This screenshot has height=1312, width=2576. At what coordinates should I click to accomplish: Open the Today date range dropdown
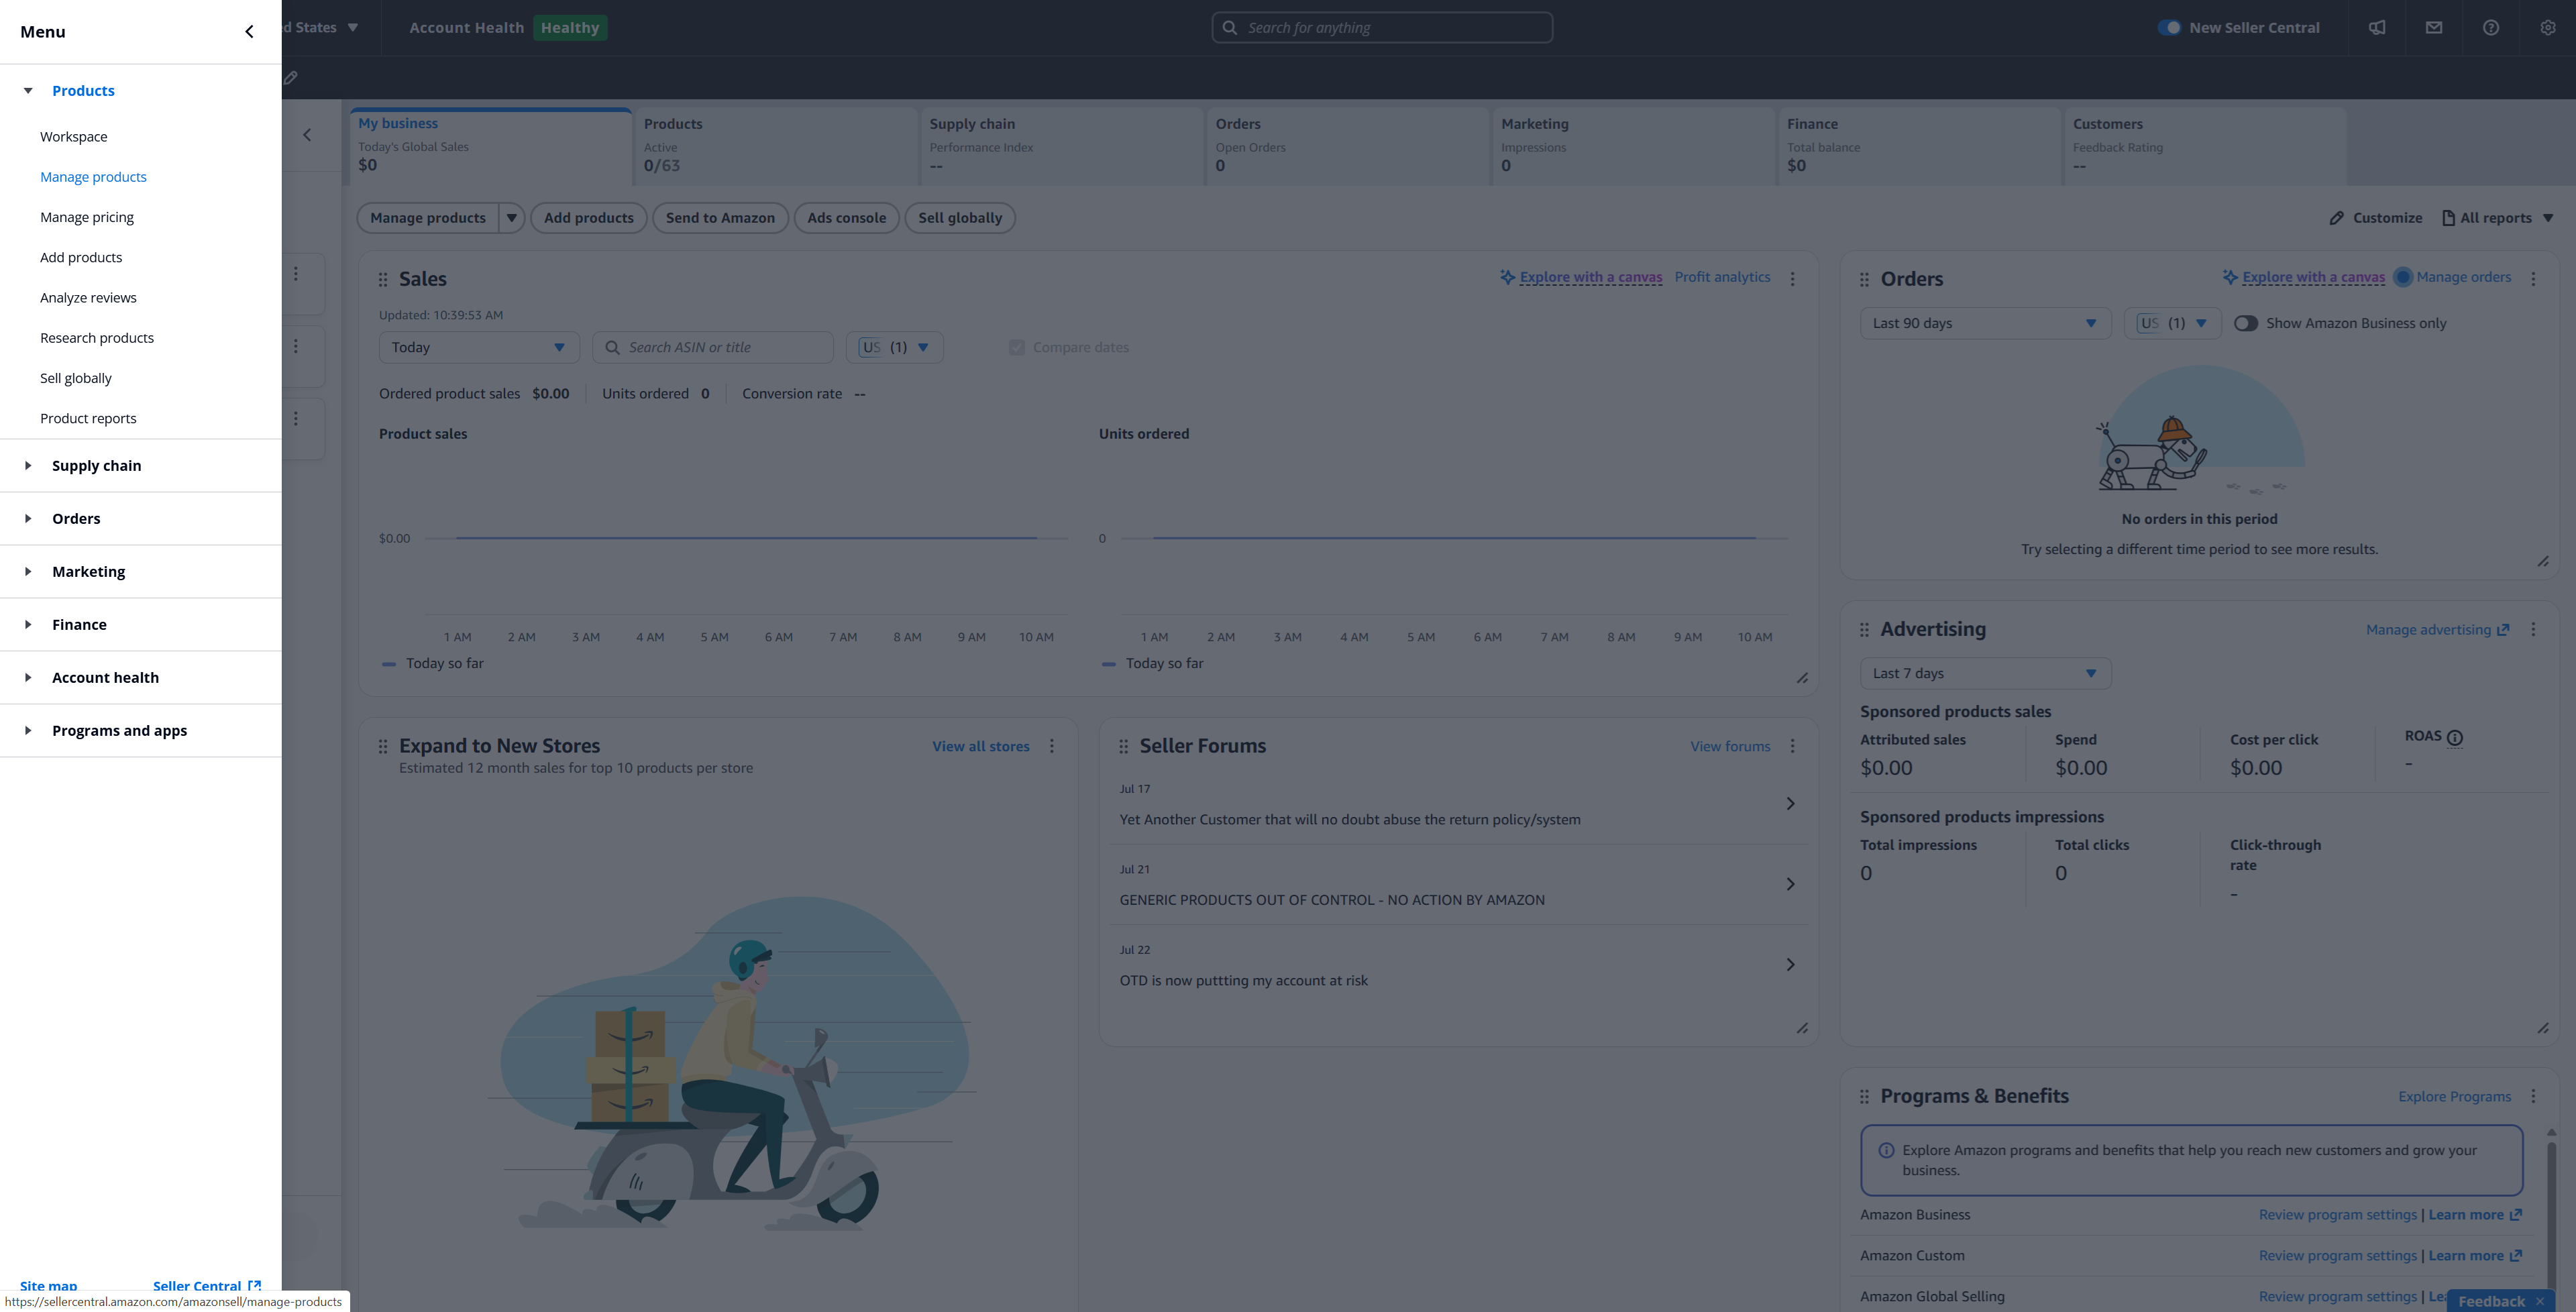tap(479, 347)
